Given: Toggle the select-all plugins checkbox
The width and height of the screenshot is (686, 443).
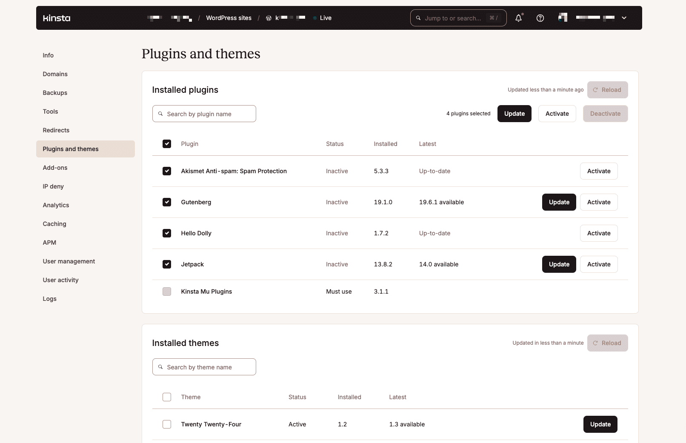Looking at the screenshot, I should [167, 144].
